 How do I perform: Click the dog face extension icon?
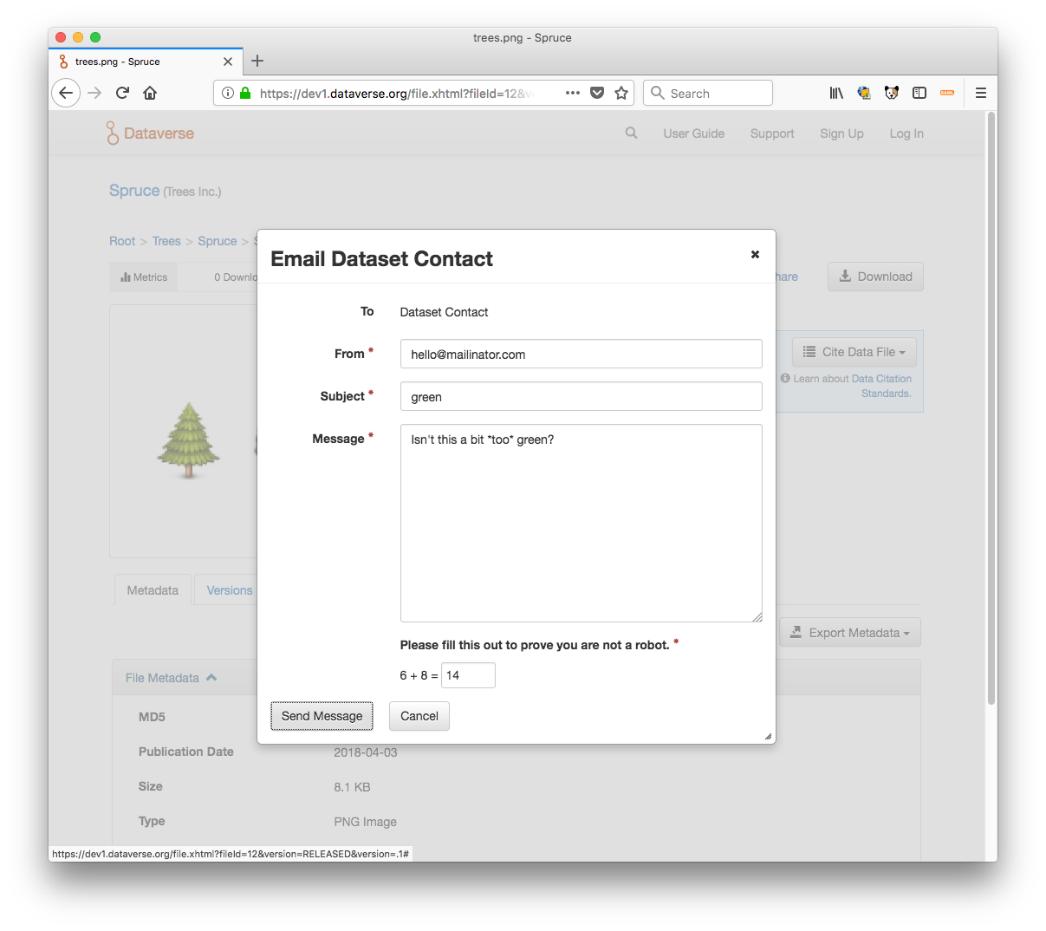(x=892, y=93)
